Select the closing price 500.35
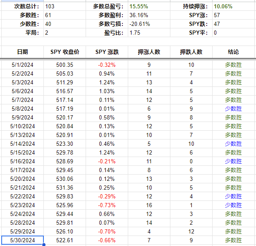This screenshot has width=256, height=246. (65, 65)
